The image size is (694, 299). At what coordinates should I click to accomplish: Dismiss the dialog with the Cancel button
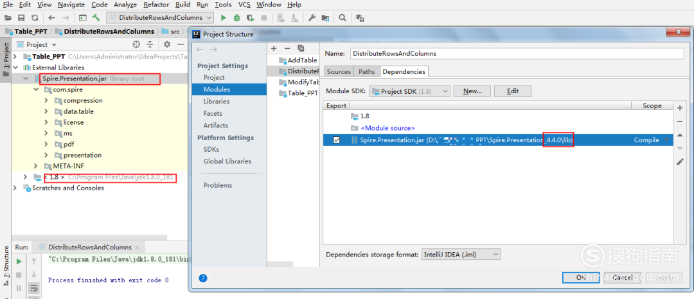coord(622,277)
